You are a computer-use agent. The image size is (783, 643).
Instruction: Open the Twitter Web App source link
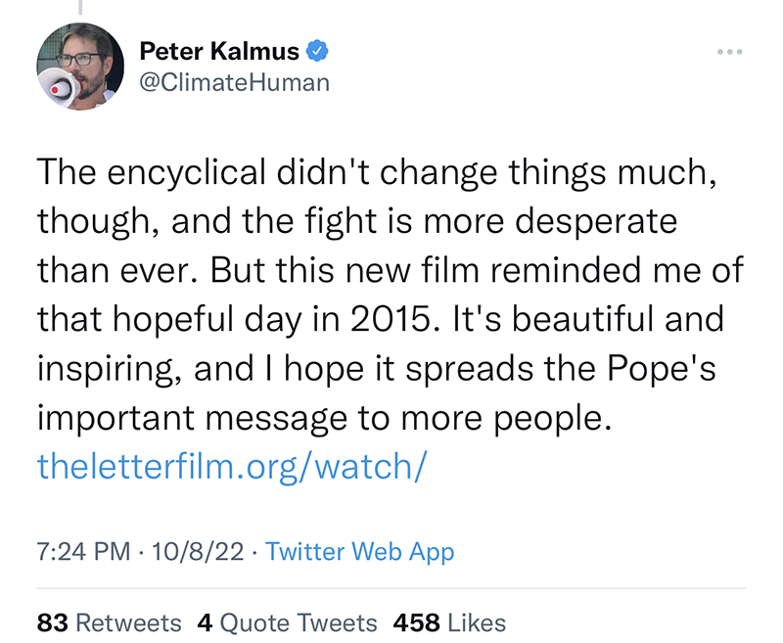(x=359, y=552)
